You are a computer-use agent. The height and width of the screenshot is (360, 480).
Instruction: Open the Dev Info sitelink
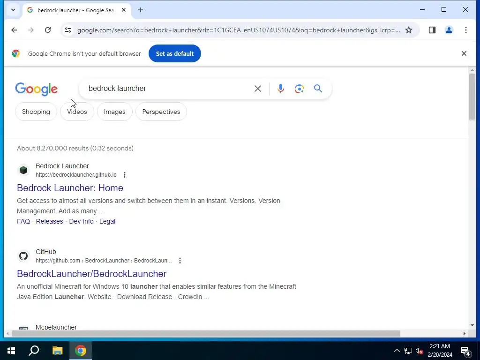pos(81,221)
